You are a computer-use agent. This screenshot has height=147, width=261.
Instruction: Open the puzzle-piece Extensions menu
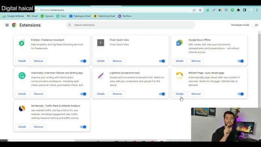[238, 10]
